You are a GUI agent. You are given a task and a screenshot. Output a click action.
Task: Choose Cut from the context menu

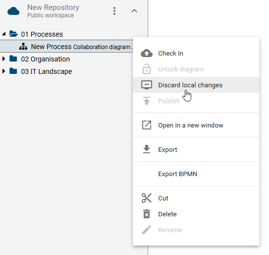point(196,198)
